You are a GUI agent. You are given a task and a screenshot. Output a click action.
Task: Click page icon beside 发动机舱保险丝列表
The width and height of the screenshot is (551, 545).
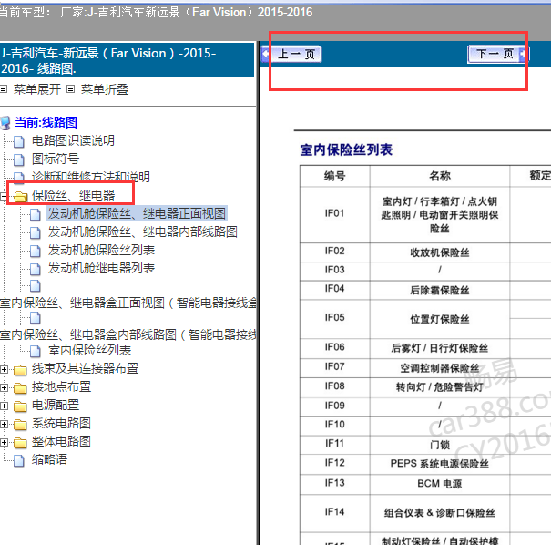[36, 251]
